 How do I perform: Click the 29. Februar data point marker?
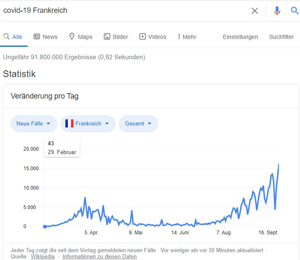pyautogui.click(x=45, y=226)
